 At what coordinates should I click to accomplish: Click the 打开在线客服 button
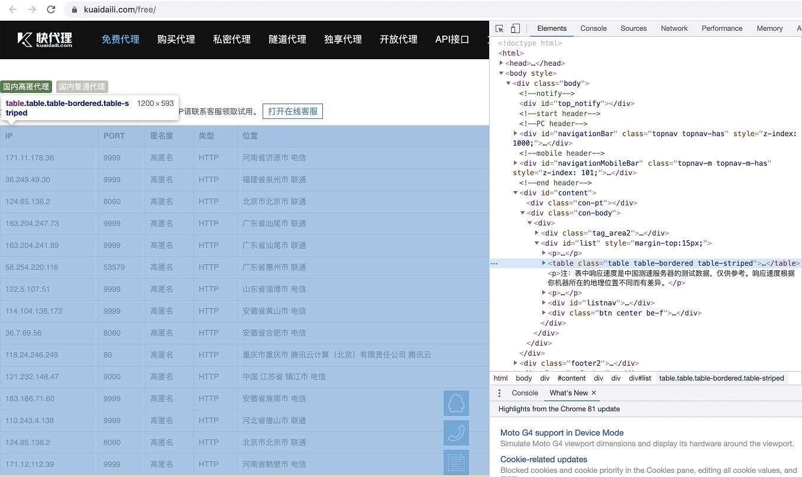[x=292, y=111]
